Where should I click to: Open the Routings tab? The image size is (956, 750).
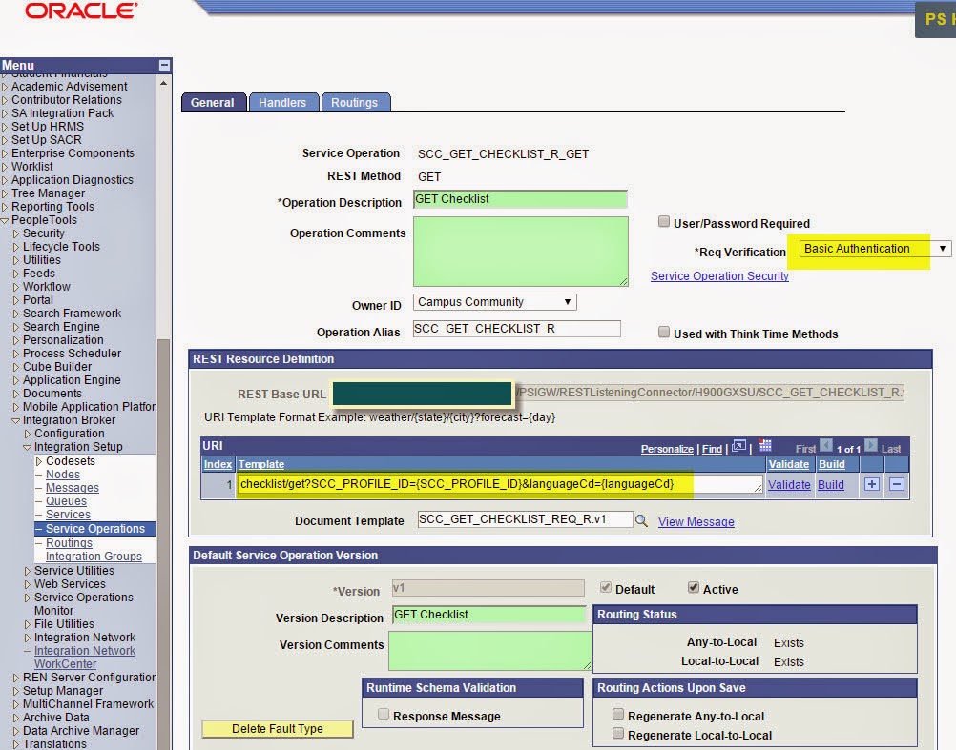(356, 101)
